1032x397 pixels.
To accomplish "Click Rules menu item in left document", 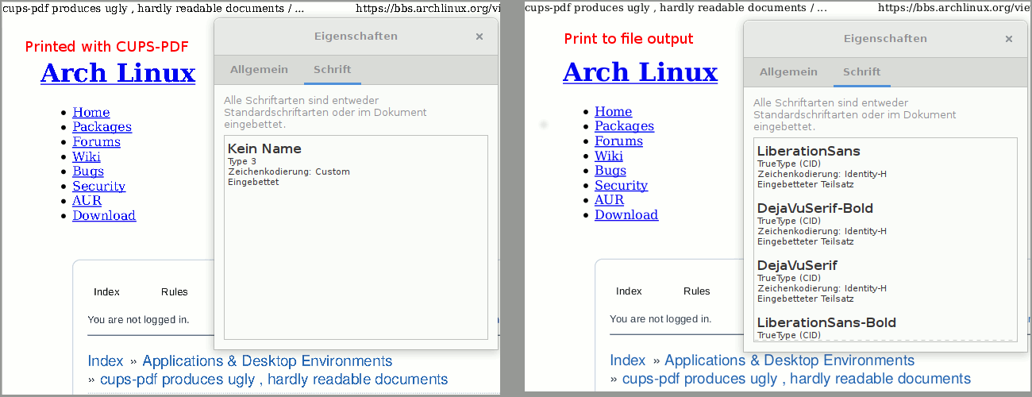I will click(175, 292).
